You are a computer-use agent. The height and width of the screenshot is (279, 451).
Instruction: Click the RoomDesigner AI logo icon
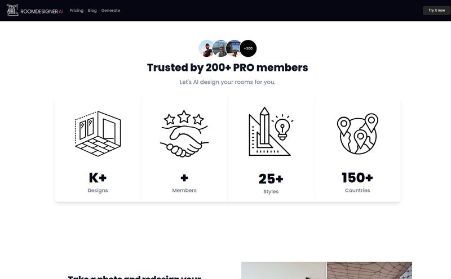click(x=12, y=10)
